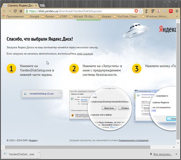
Task: Open Приложения apps shortcut
Action: (x=13, y=17)
